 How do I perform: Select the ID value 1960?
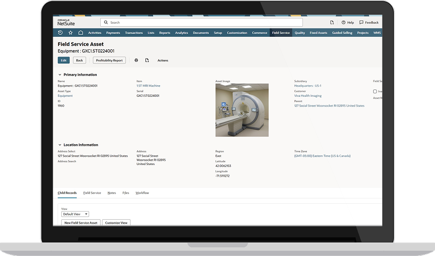pos(61,106)
